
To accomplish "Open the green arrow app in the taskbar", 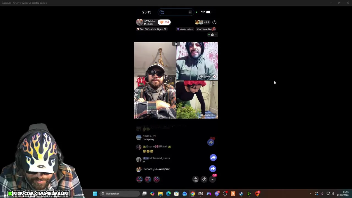I will point(249,194).
